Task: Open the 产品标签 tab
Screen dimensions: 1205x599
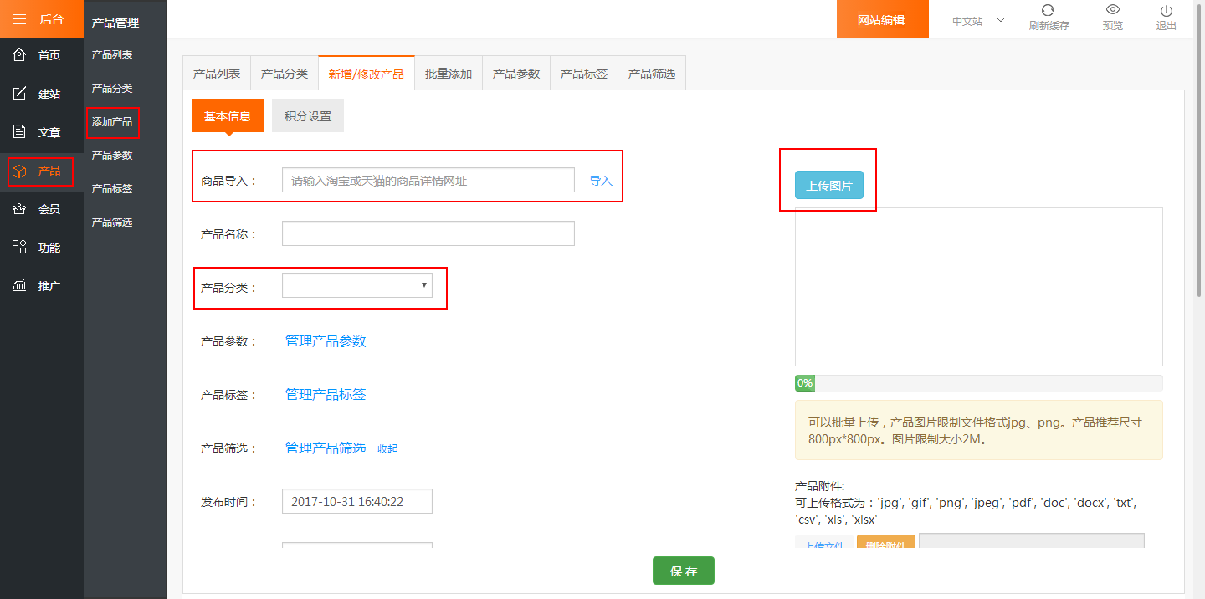Action: (x=584, y=74)
